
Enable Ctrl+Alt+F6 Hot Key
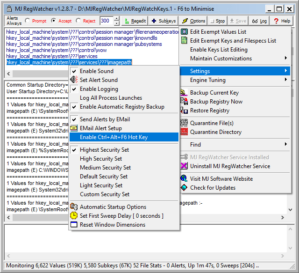click(x=124, y=137)
